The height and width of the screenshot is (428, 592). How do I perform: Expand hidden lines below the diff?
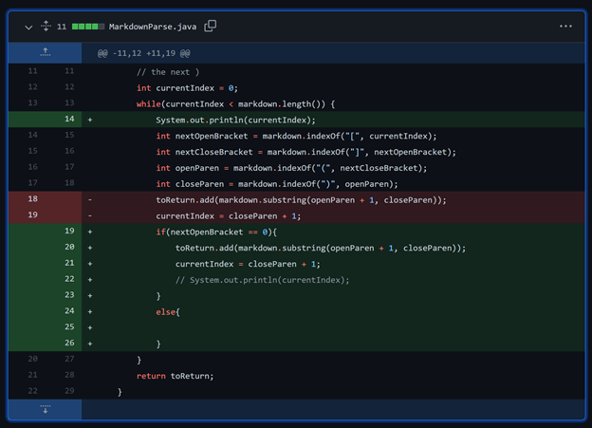point(45,409)
